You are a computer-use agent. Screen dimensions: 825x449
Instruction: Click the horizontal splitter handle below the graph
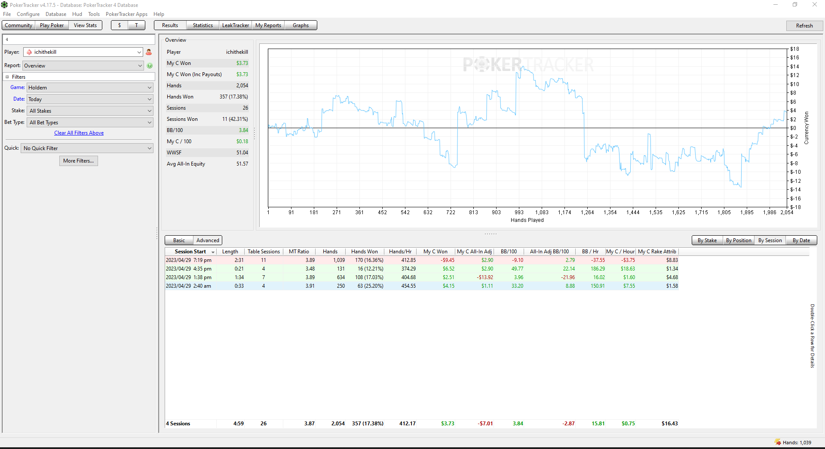(x=491, y=234)
